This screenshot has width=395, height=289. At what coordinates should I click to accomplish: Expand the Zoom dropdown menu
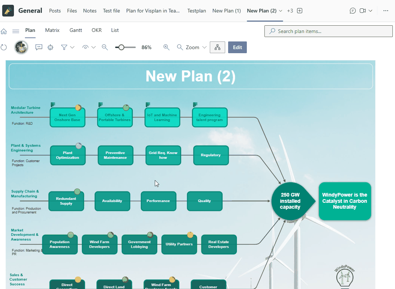coord(204,47)
